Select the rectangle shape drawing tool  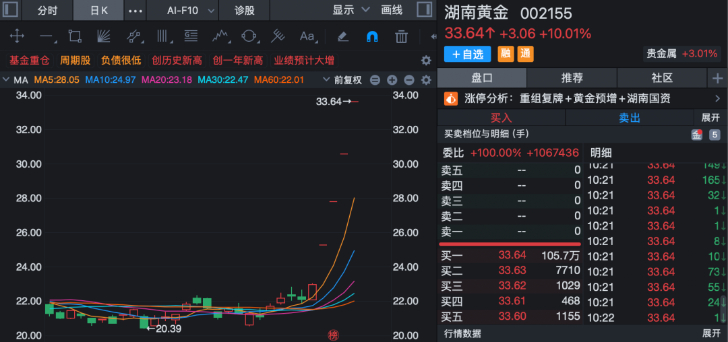point(75,36)
